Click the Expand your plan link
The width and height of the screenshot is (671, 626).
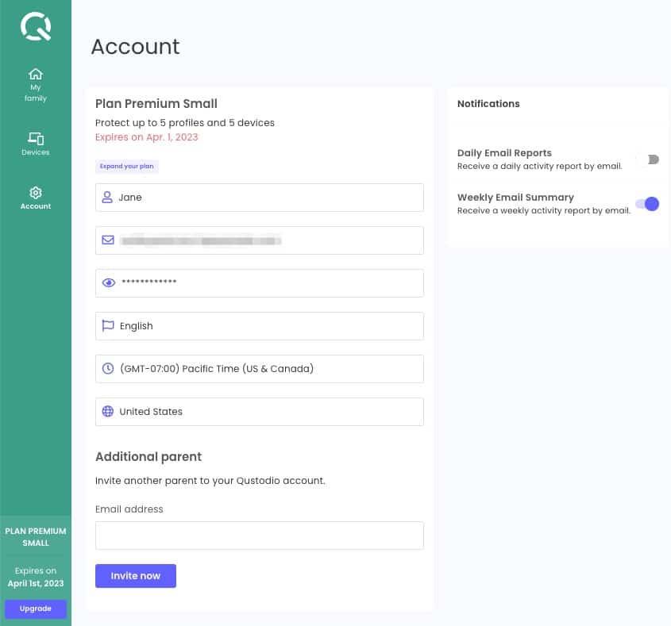(127, 167)
